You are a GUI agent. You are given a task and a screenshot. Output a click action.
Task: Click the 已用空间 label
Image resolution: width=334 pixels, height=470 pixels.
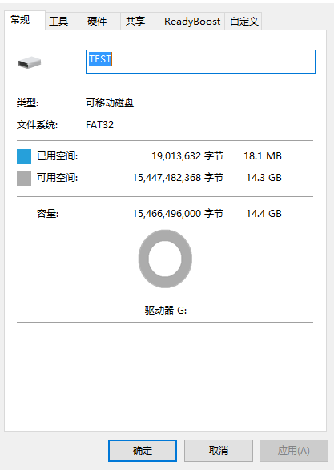point(57,156)
